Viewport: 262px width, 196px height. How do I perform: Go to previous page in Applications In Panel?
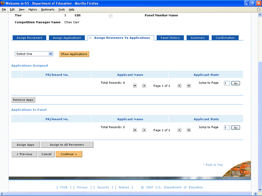[144, 130]
